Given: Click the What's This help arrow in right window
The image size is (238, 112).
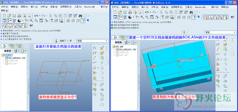Looking at the screenshot, I should coord(232,17).
